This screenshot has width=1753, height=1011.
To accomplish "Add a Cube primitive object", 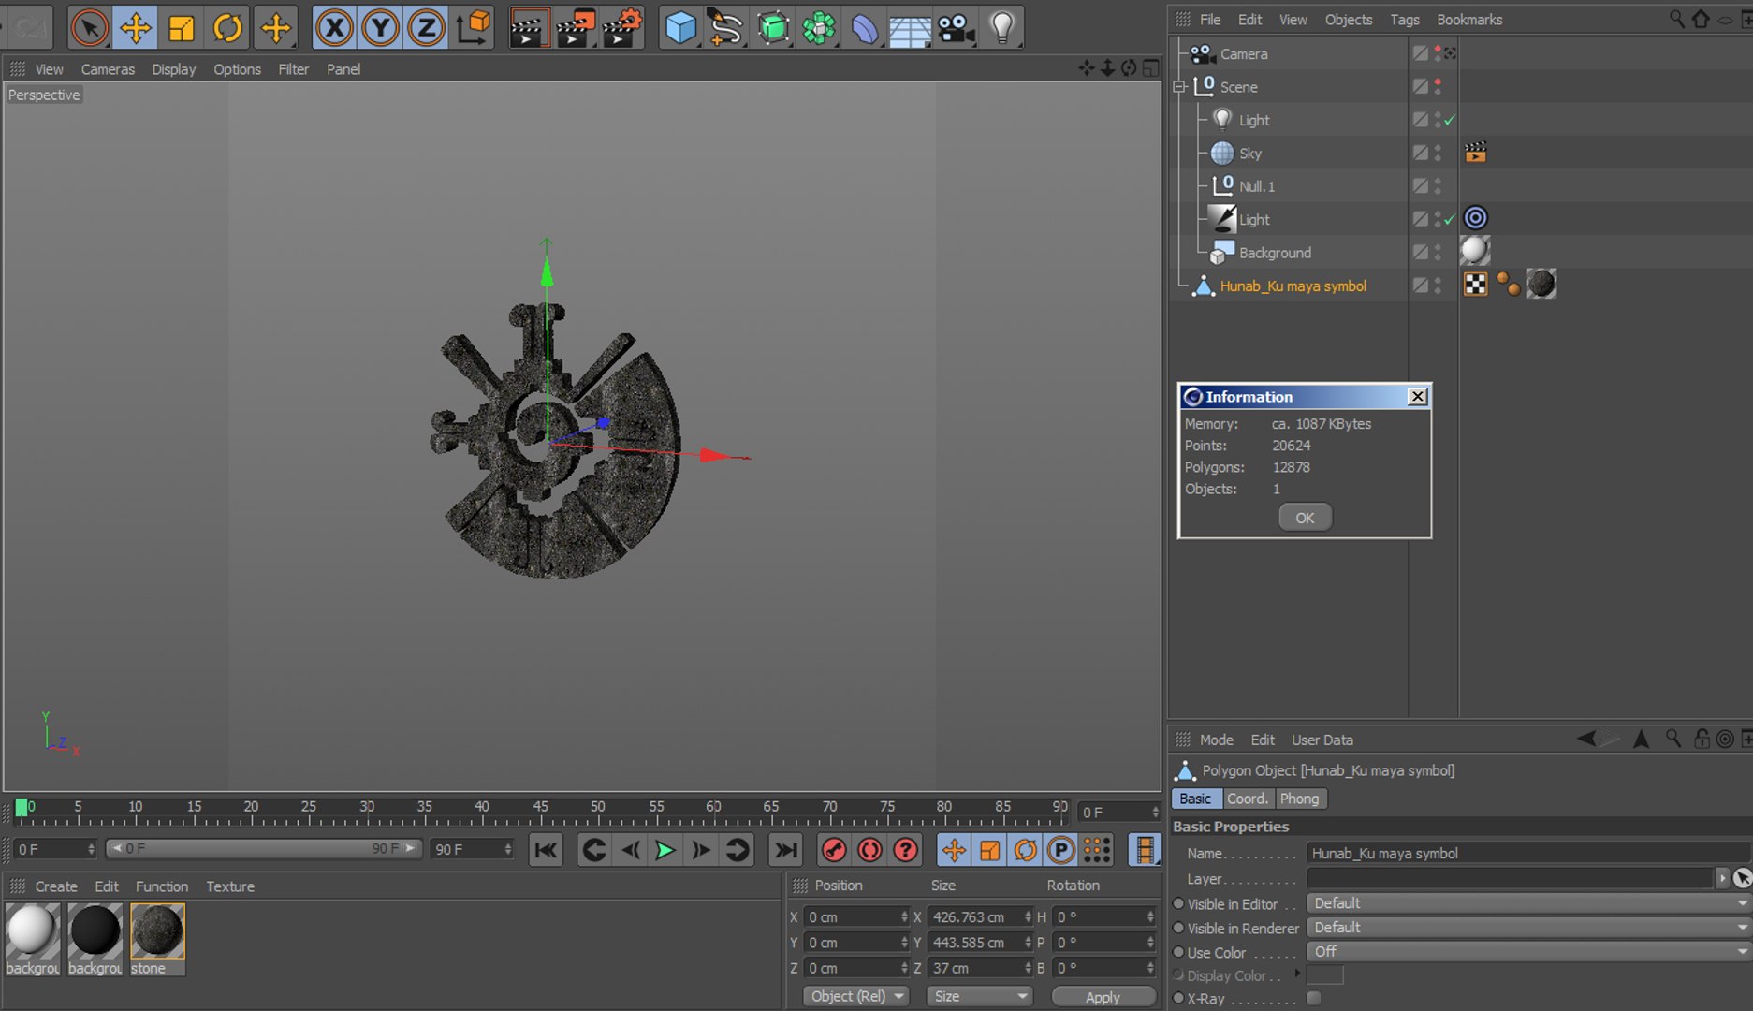I will click(x=680, y=28).
